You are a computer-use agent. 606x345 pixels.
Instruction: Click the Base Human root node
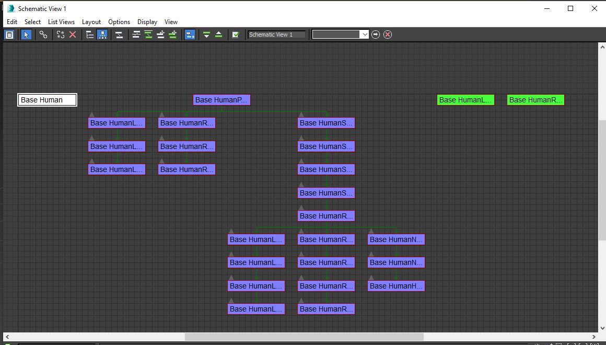pos(47,100)
